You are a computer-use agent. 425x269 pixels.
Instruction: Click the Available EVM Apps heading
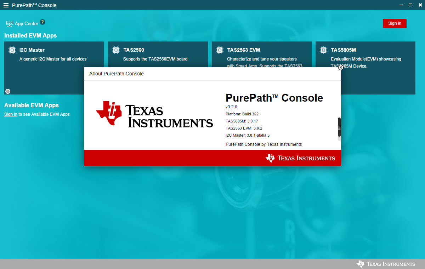pos(32,105)
